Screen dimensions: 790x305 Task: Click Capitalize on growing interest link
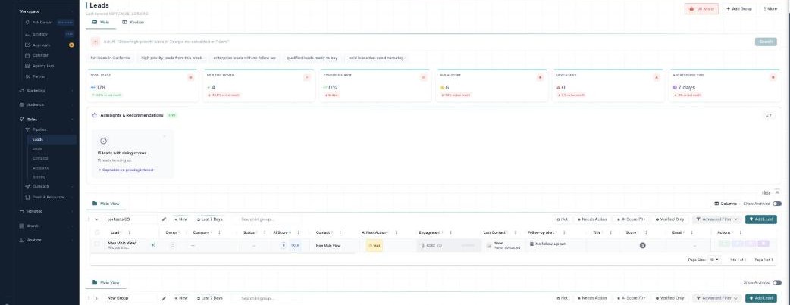(x=125, y=170)
